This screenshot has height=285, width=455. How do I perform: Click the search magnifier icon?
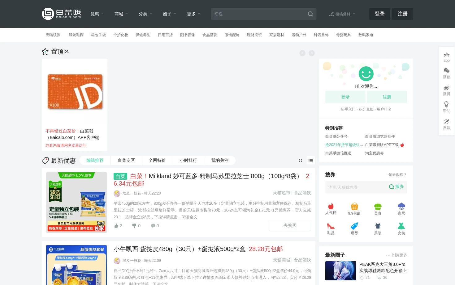[310, 14]
